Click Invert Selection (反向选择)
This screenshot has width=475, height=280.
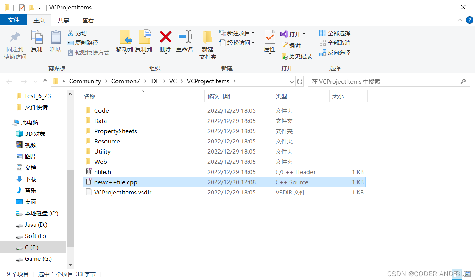point(335,53)
